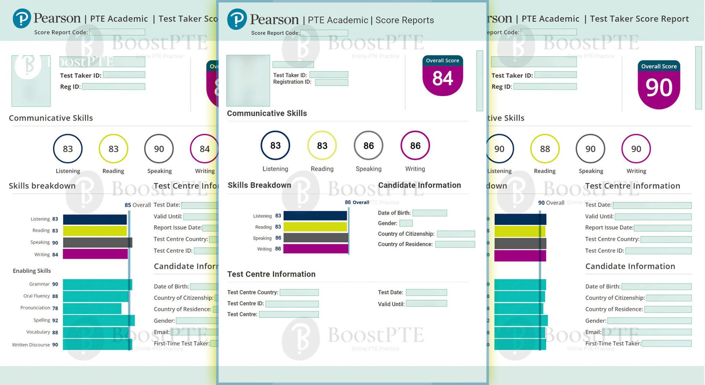This screenshot has width=705, height=385.
Task: Click the Spelling 92 bar on left report
Action: pos(98,320)
